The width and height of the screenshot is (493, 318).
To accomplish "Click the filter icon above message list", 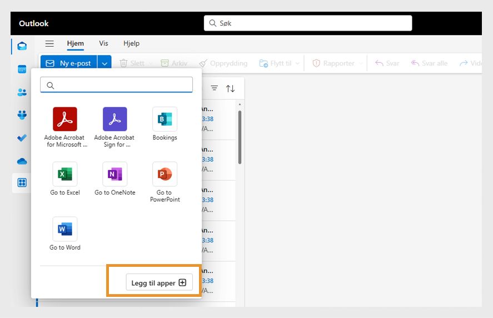I will 214,88.
